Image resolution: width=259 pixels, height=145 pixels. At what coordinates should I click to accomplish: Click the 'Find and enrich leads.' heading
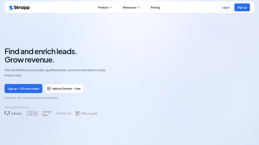tap(41, 51)
